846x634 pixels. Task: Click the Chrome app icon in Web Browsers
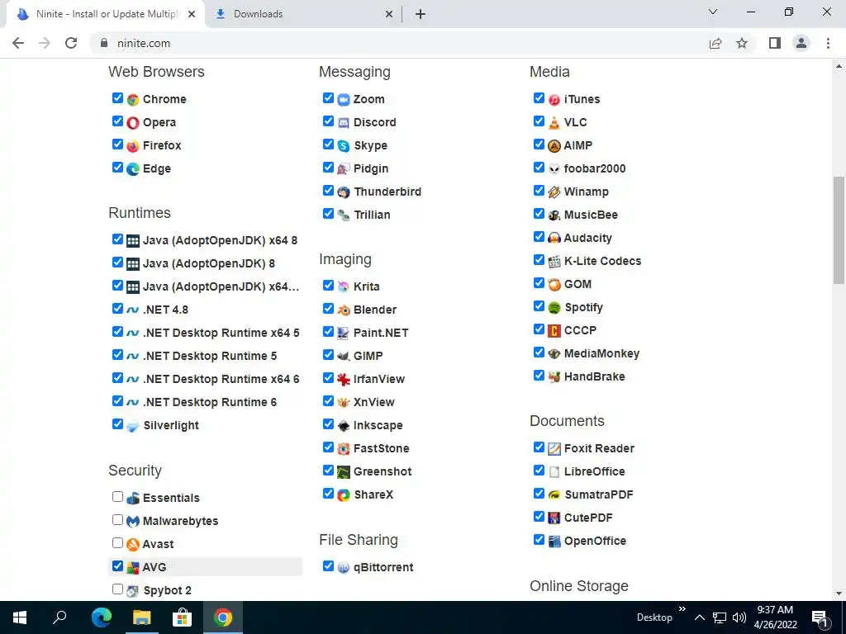133,100
